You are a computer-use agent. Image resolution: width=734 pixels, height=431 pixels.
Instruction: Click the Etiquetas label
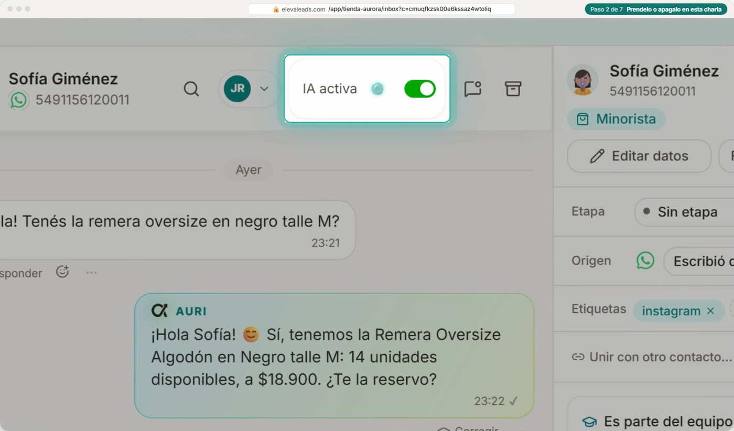click(599, 309)
